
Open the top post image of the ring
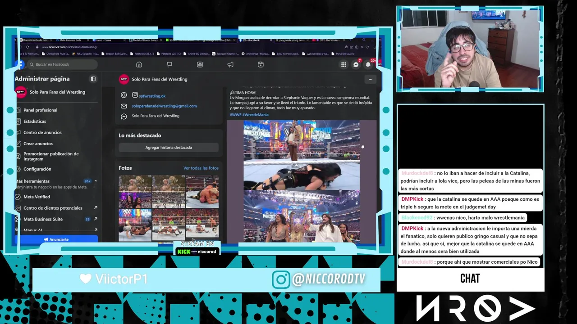(302, 140)
